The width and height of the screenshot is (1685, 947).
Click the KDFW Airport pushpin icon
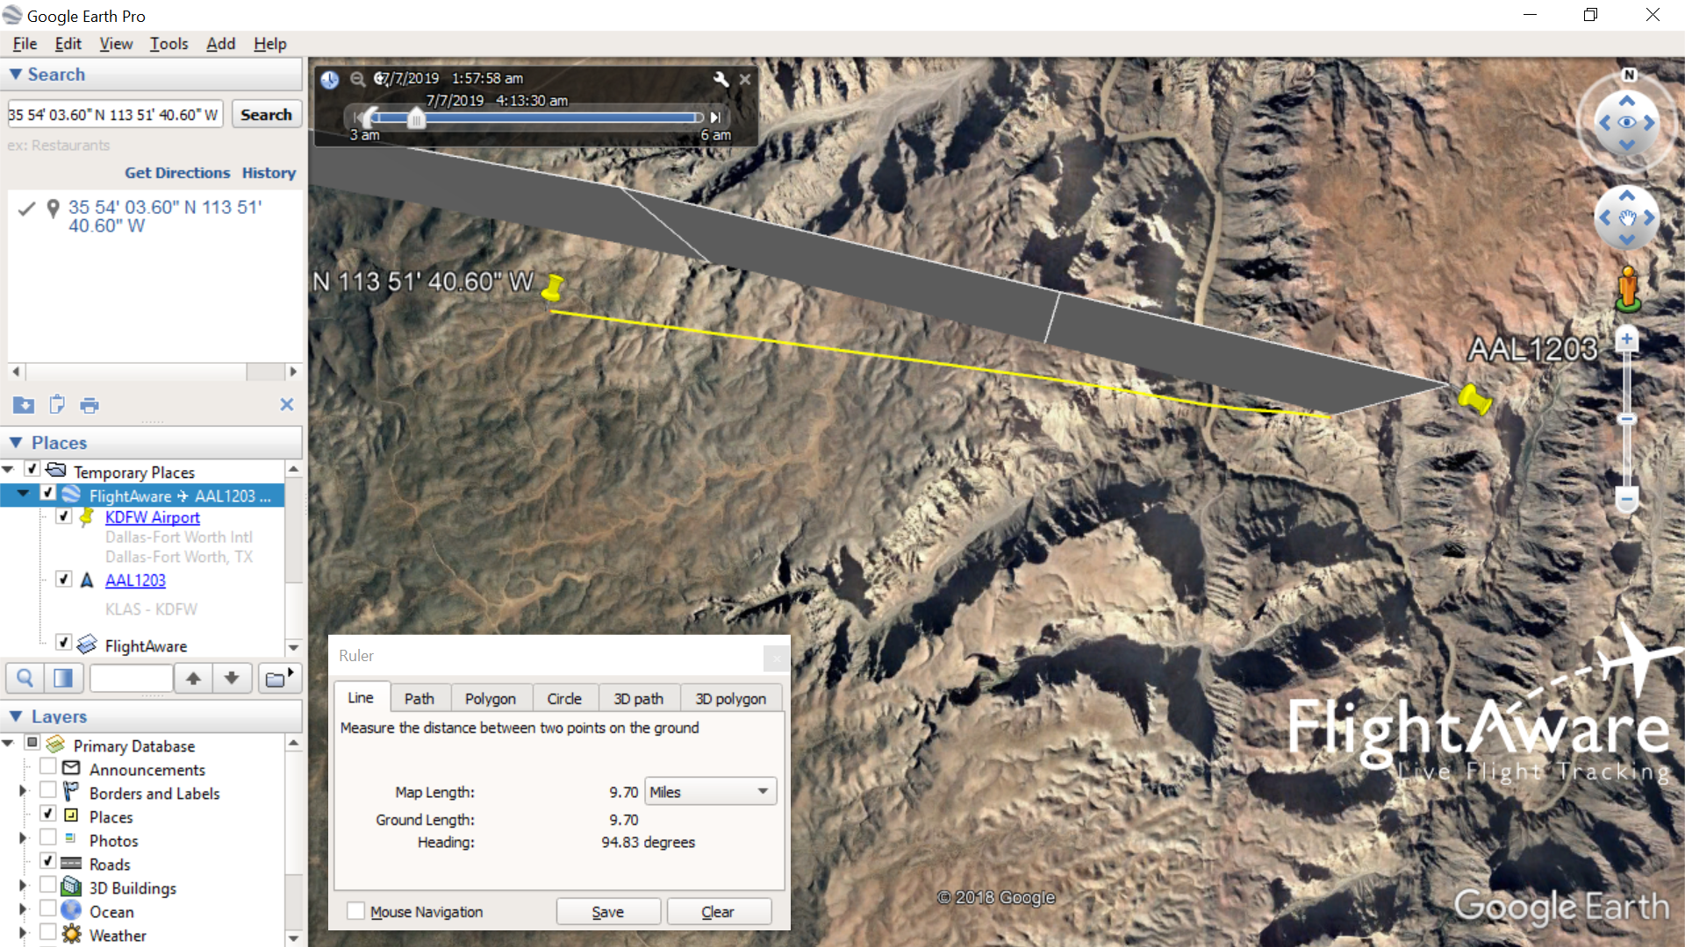(87, 517)
